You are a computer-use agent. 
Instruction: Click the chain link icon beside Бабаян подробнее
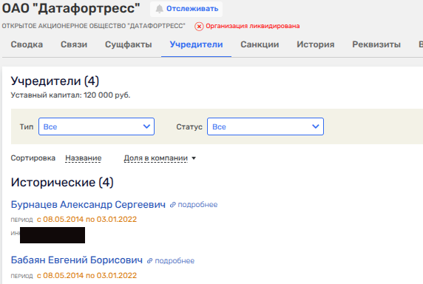click(x=149, y=261)
